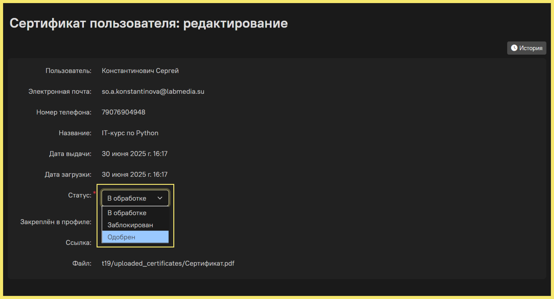The height and width of the screenshot is (299, 554).
Task: Click the Файл field label
Action: [x=82, y=263]
